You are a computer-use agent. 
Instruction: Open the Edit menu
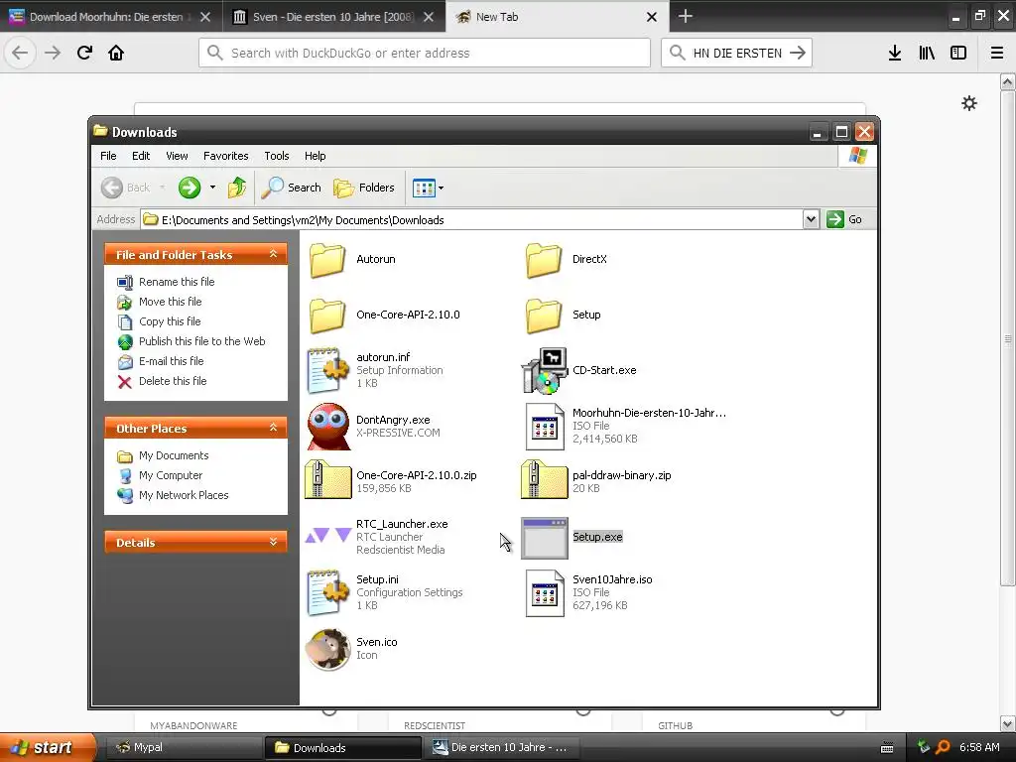coord(141,156)
